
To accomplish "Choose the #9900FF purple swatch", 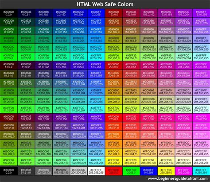I will point(201,13).
